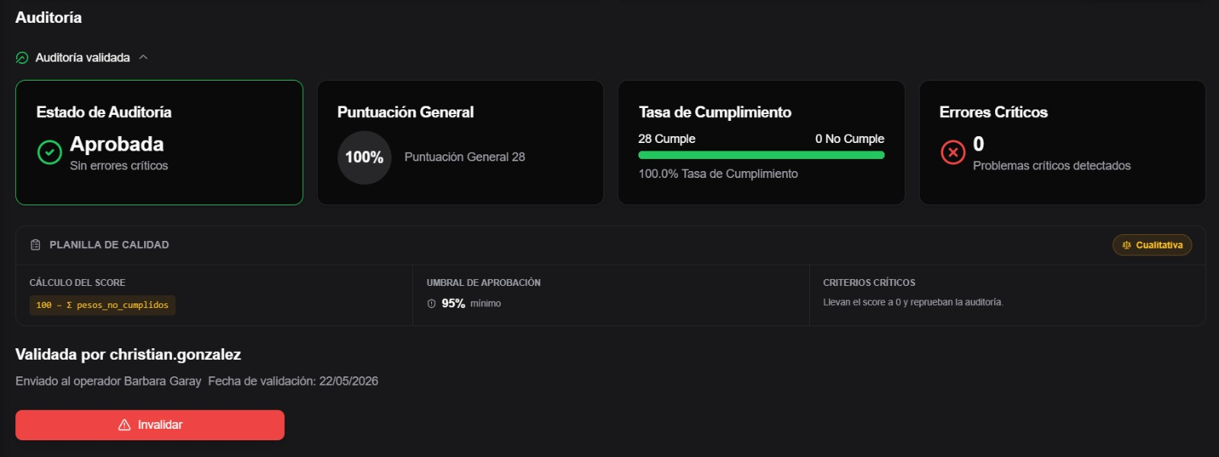Click the 'Tasa de Cumplimiento' card title
Viewport: 1219px width, 457px height.
715,113
